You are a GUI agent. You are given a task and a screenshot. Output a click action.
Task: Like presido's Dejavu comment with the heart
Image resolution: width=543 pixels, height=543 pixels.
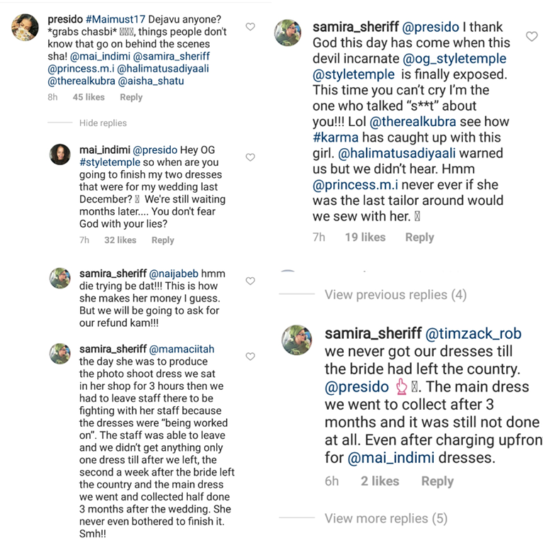250,27
